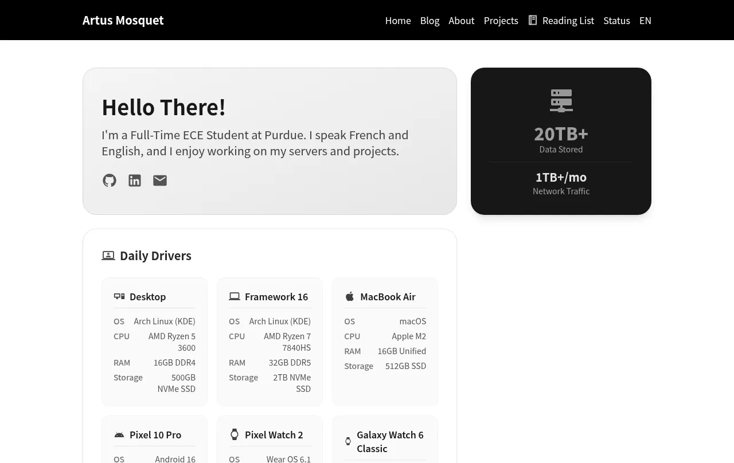The height and width of the screenshot is (463, 734).
Task: Click the Daily Drivers heading
Action: [155, 256]
